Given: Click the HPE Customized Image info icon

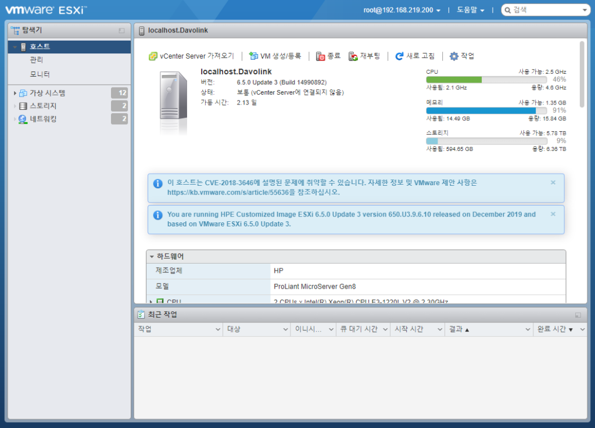Looking at the screenshot, I should [x=158, y=215].
